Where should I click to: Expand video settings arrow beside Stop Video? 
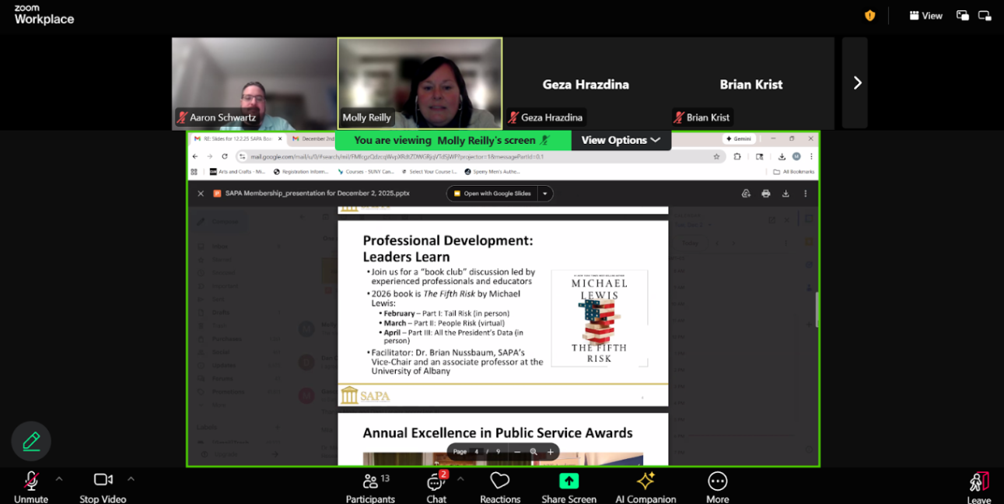point(131,479)
